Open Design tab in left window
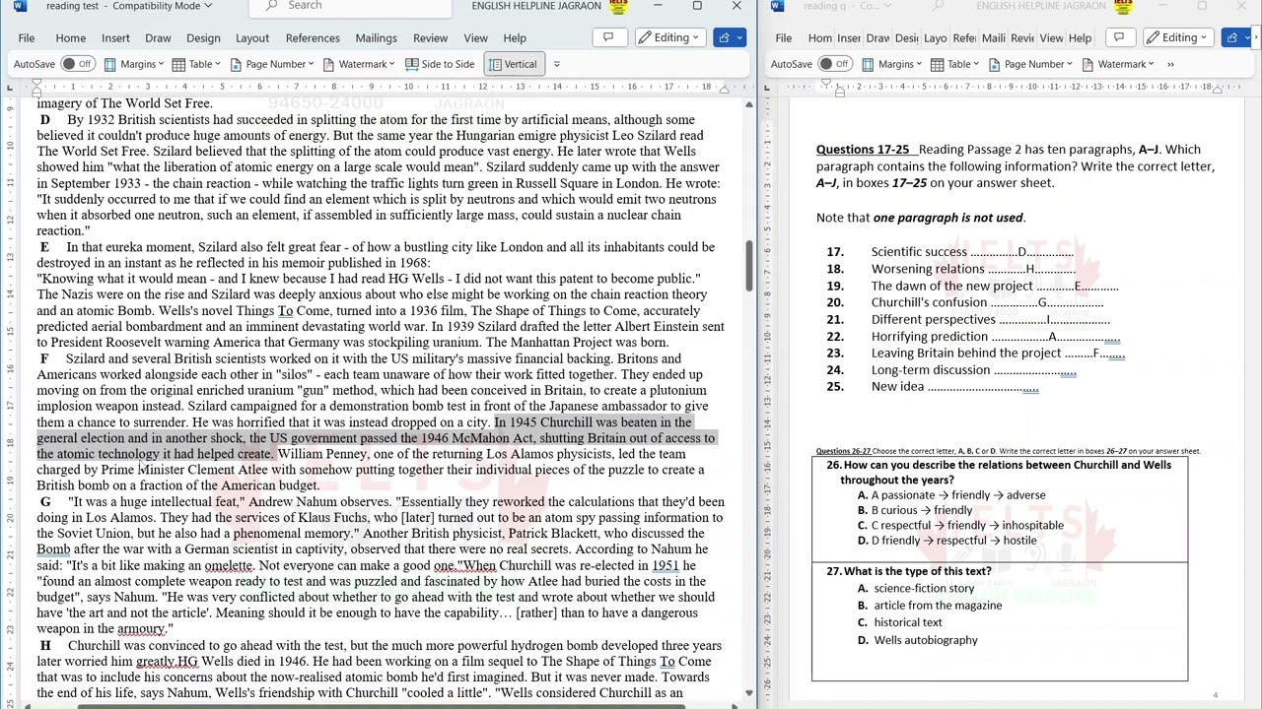Screen dimensions: 1262x709 tap(203, 38)
